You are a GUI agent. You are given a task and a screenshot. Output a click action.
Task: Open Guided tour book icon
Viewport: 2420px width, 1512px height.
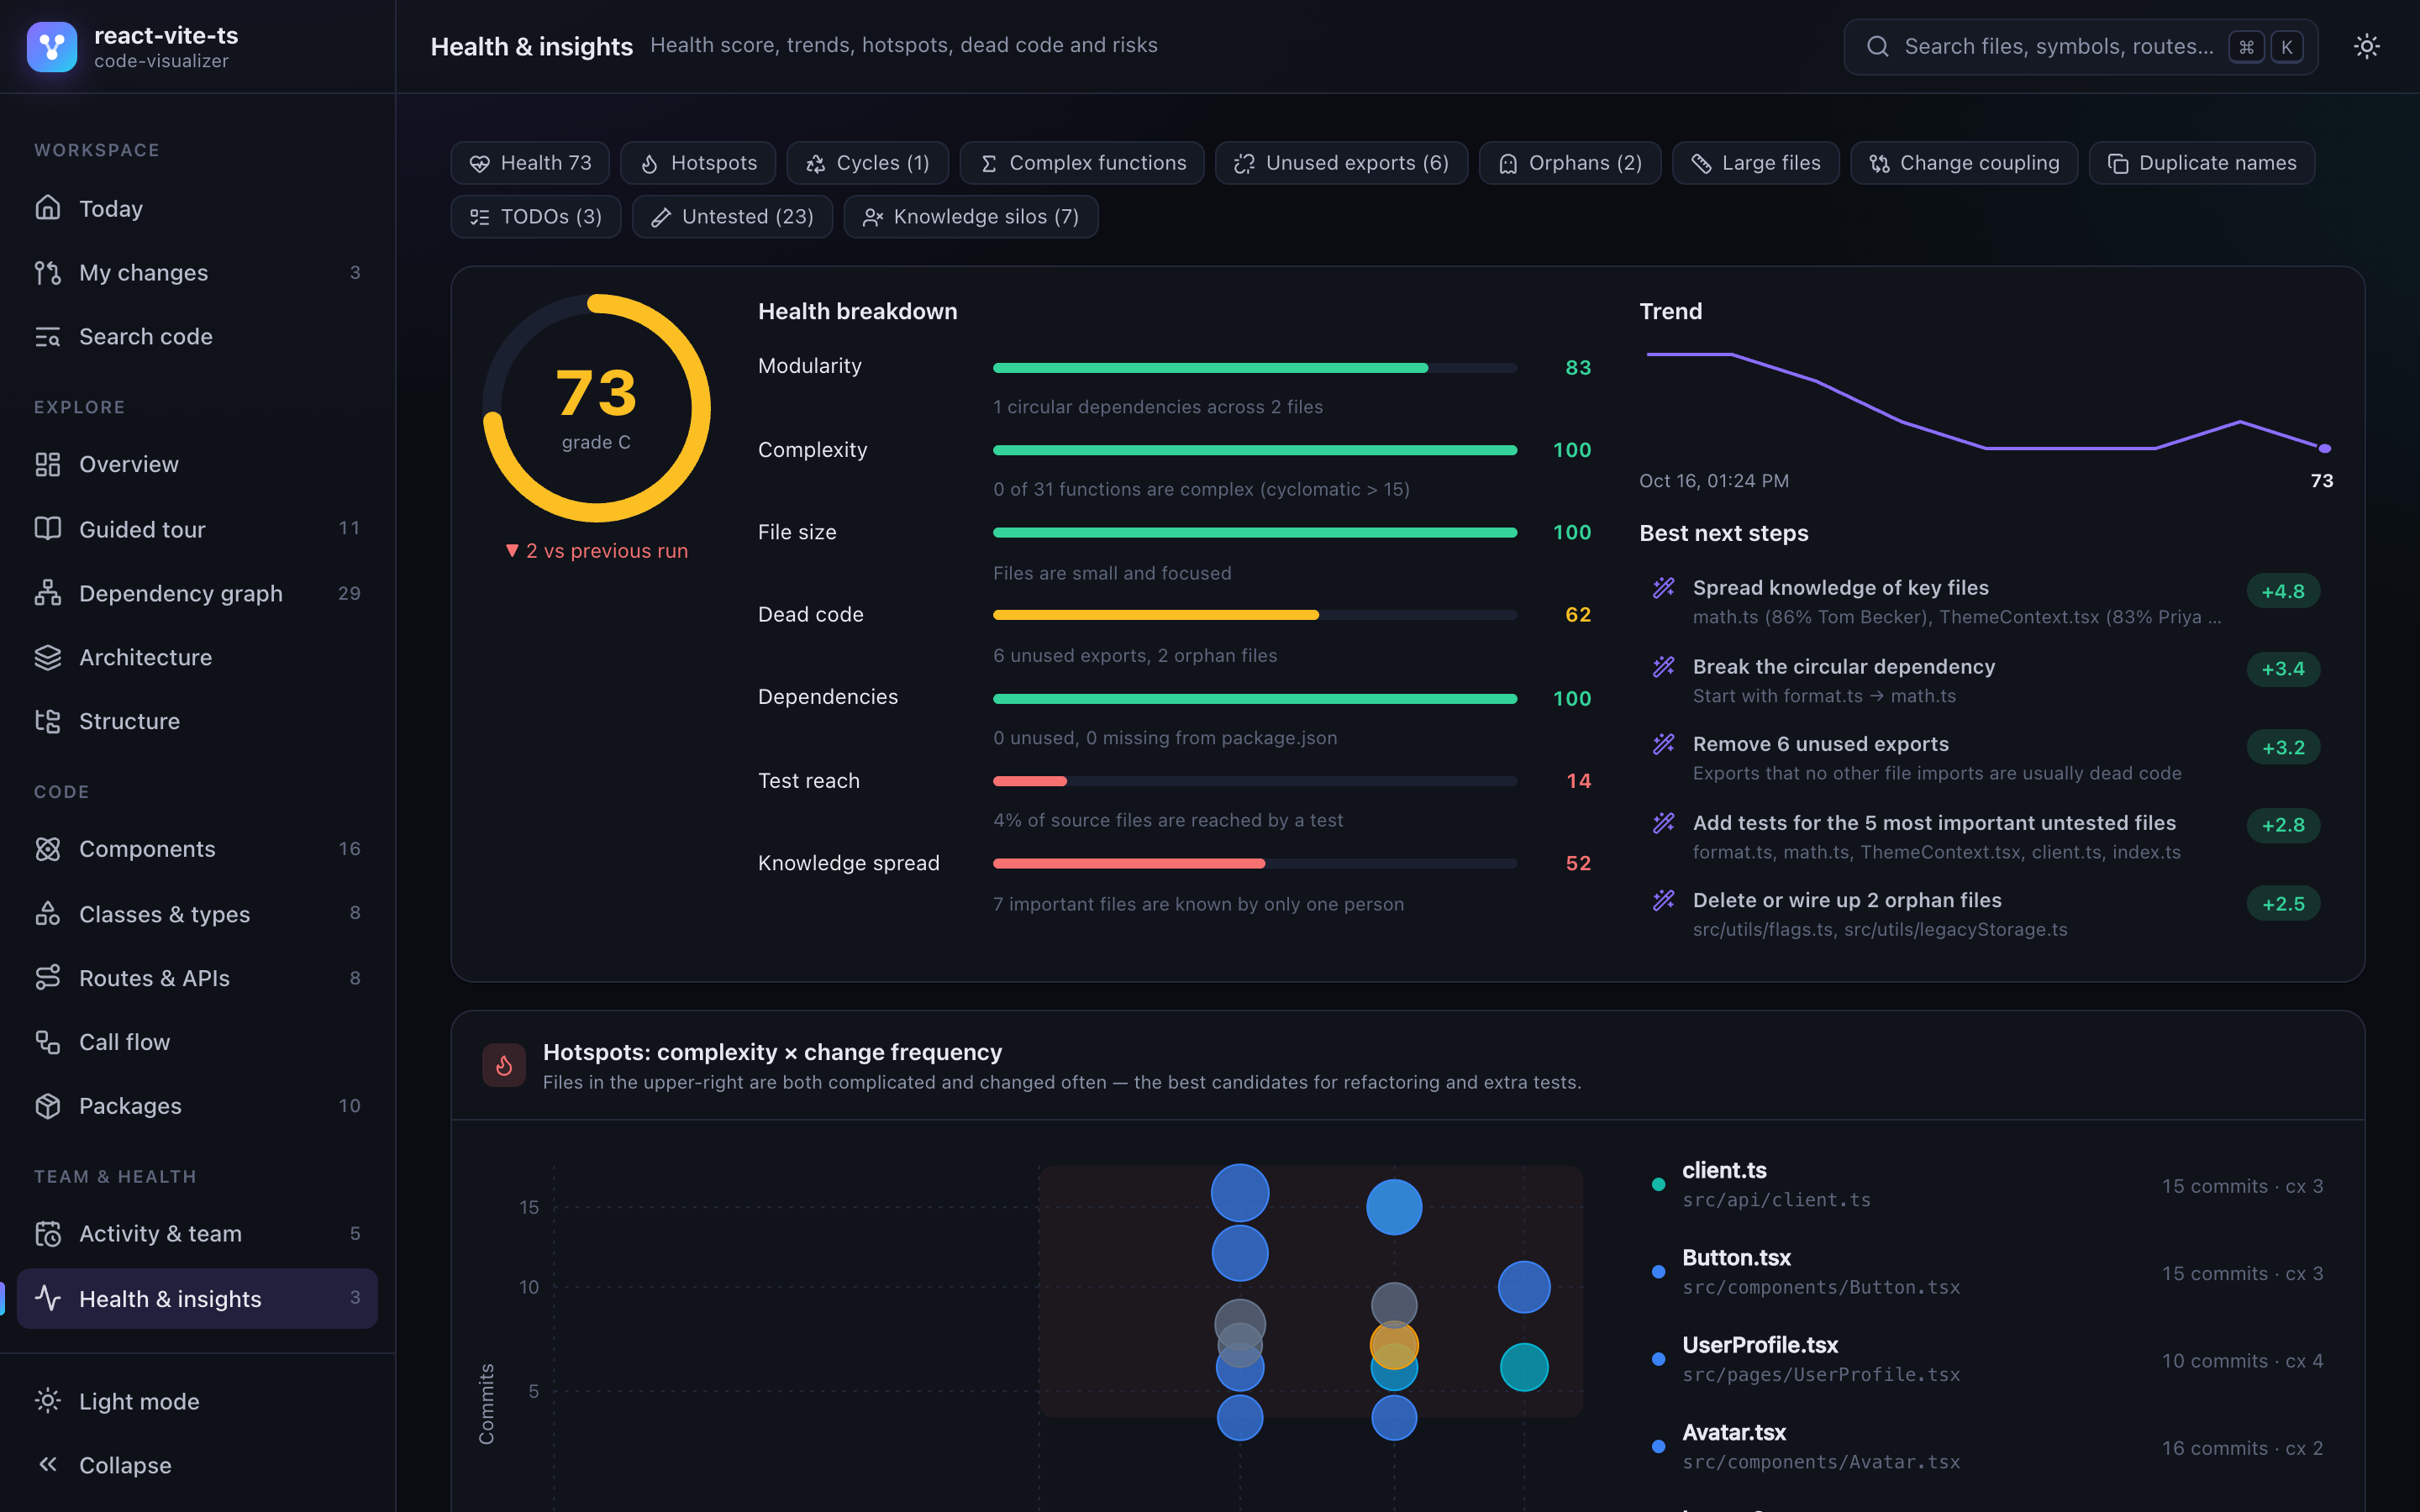(48, 529)
